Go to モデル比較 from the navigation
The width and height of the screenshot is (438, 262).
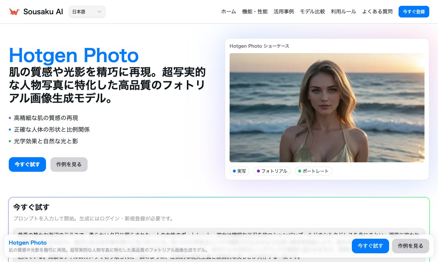pyautogui.click(x=312, y=11)
